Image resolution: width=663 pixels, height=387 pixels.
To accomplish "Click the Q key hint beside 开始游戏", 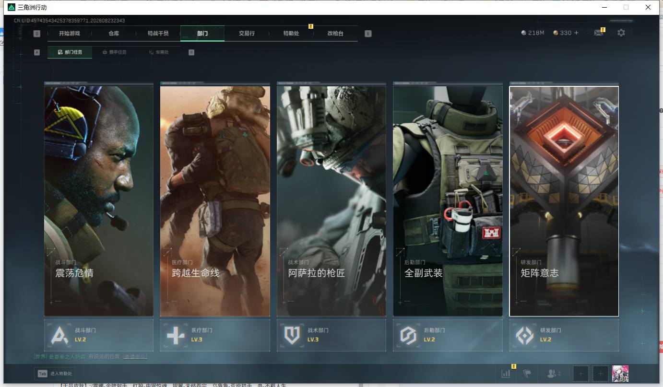I will tap(37, 34).
